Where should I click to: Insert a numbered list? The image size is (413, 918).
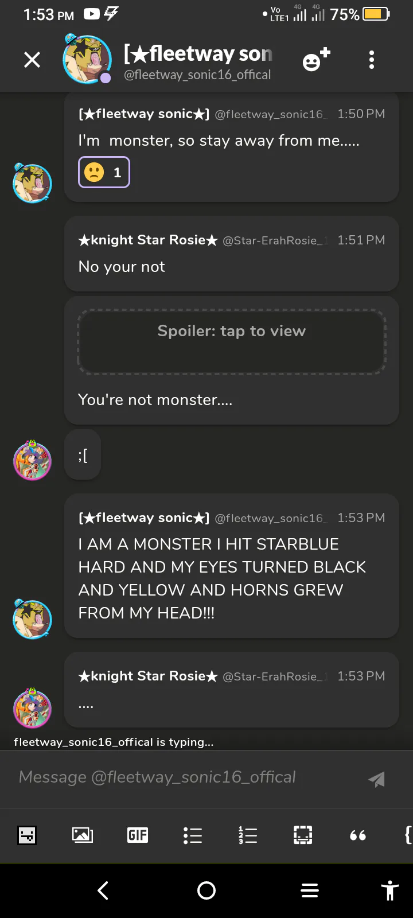tap(248, 835)
